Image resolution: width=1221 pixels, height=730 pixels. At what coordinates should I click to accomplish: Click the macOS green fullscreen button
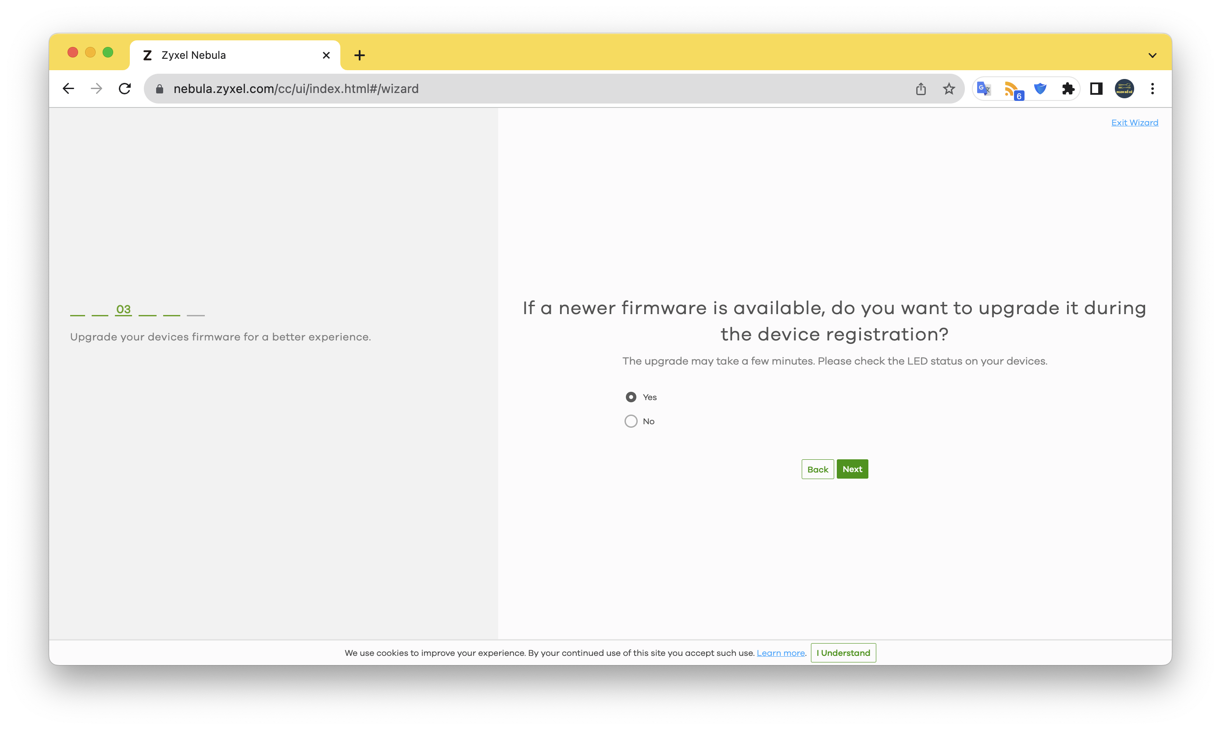click(x=108, y=52)
